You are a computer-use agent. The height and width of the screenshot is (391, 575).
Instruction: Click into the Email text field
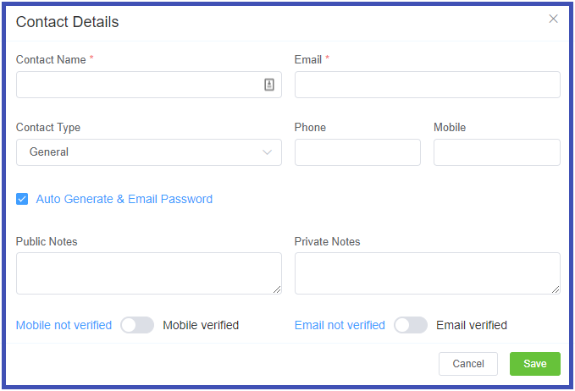click(x=427, y=85)
